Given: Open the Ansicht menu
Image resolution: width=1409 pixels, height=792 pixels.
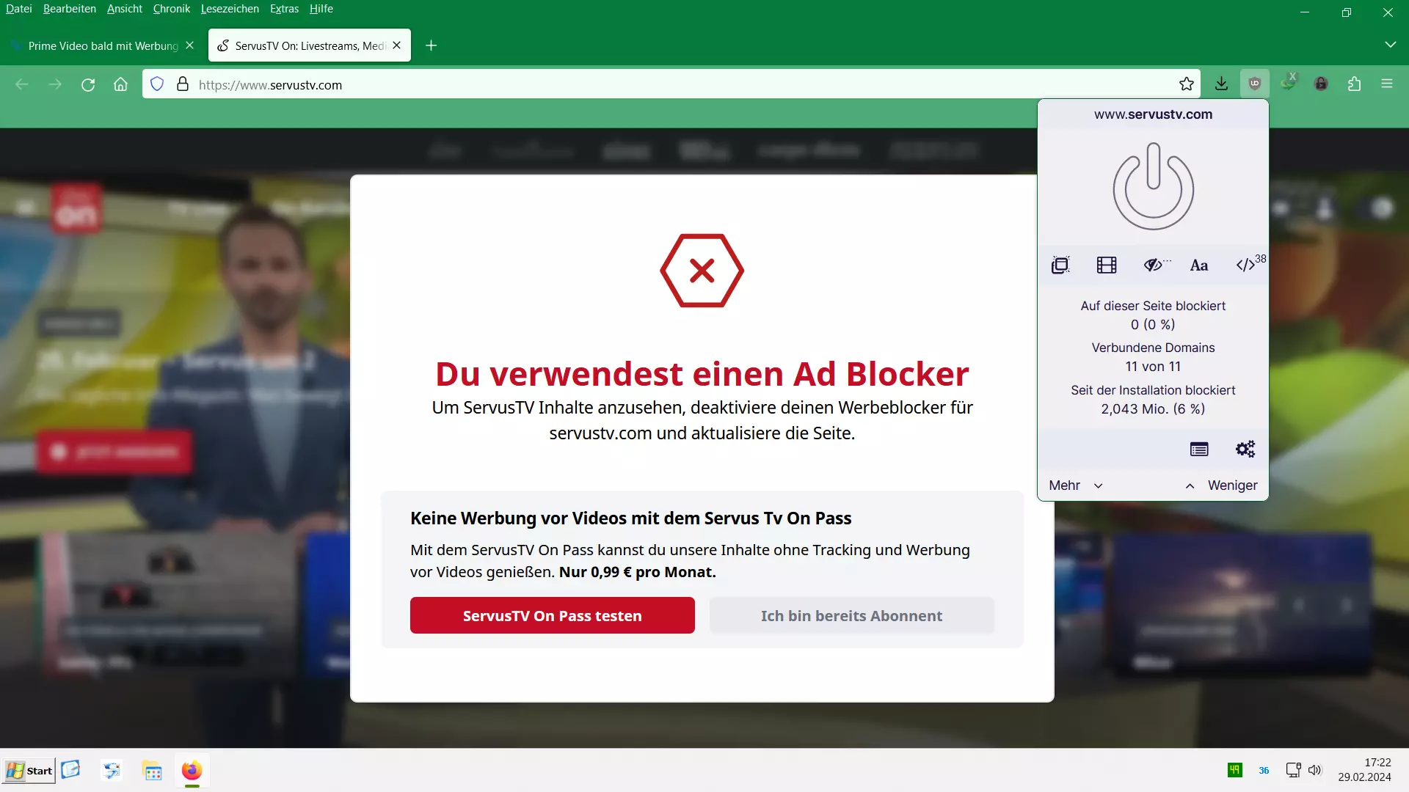Looking at the screenshot, I should tap(125, 9).
